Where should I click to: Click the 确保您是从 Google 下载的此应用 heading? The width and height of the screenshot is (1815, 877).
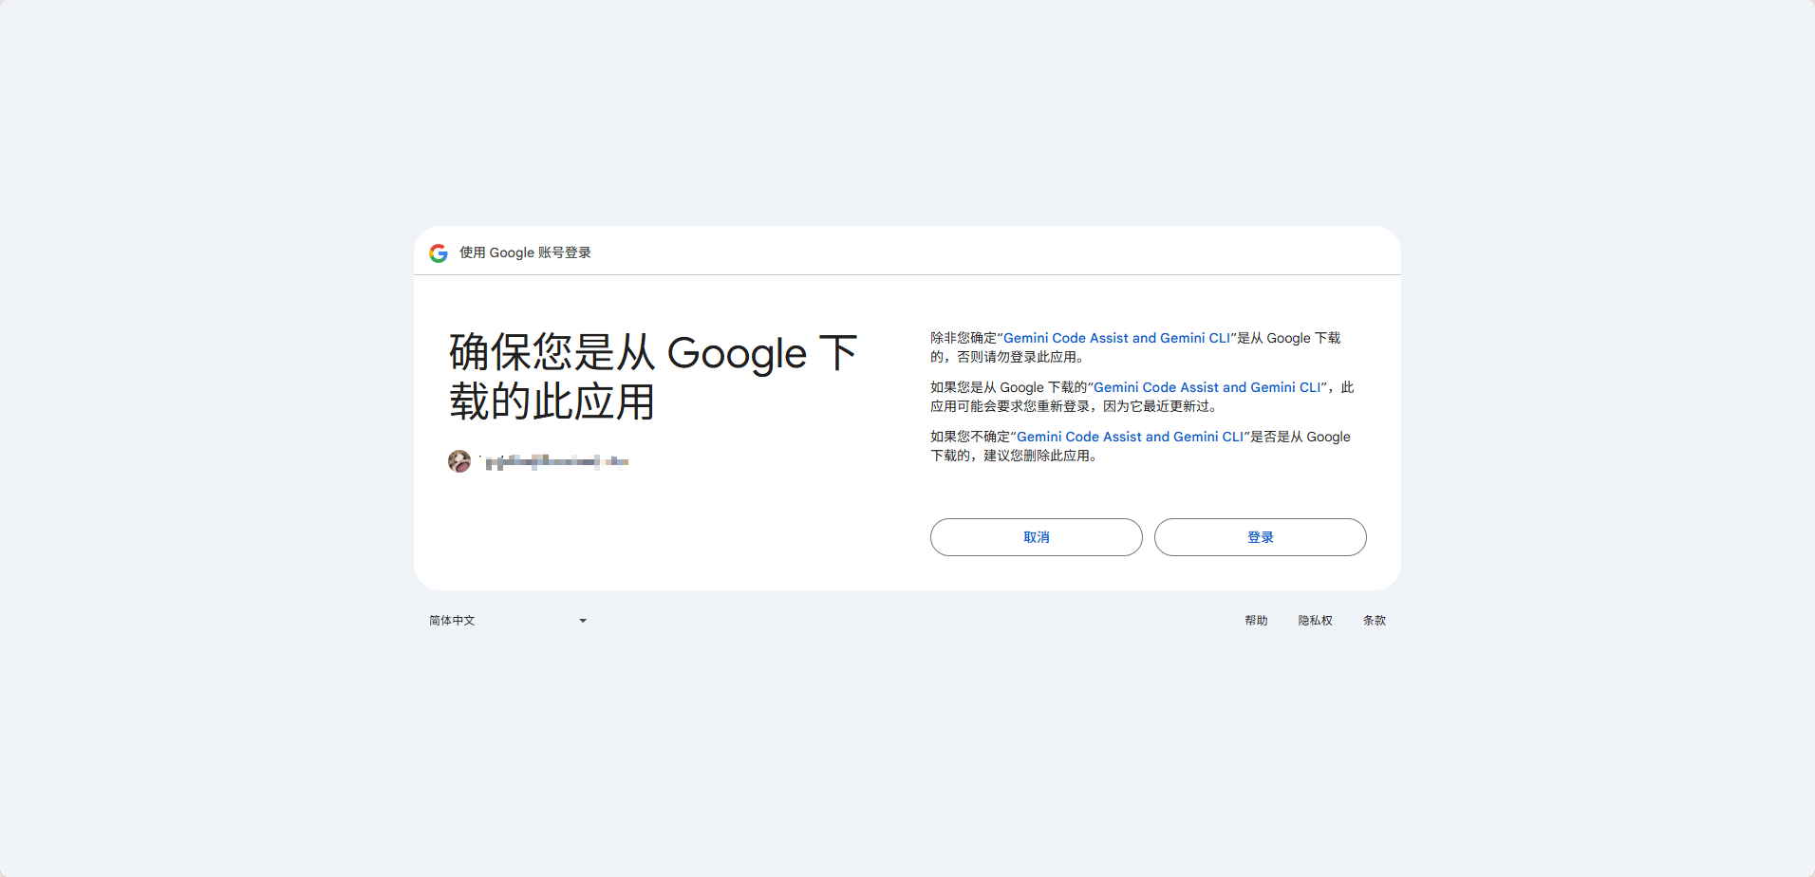652,377
